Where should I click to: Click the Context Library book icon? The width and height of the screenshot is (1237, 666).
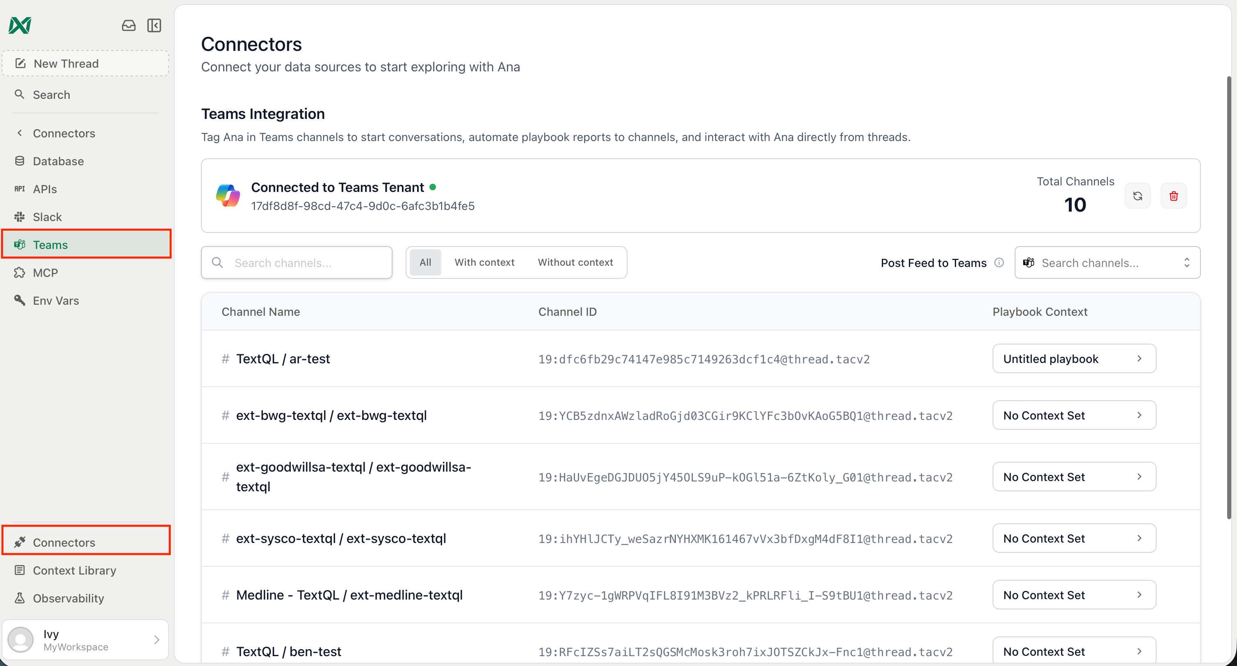(20, 570)
